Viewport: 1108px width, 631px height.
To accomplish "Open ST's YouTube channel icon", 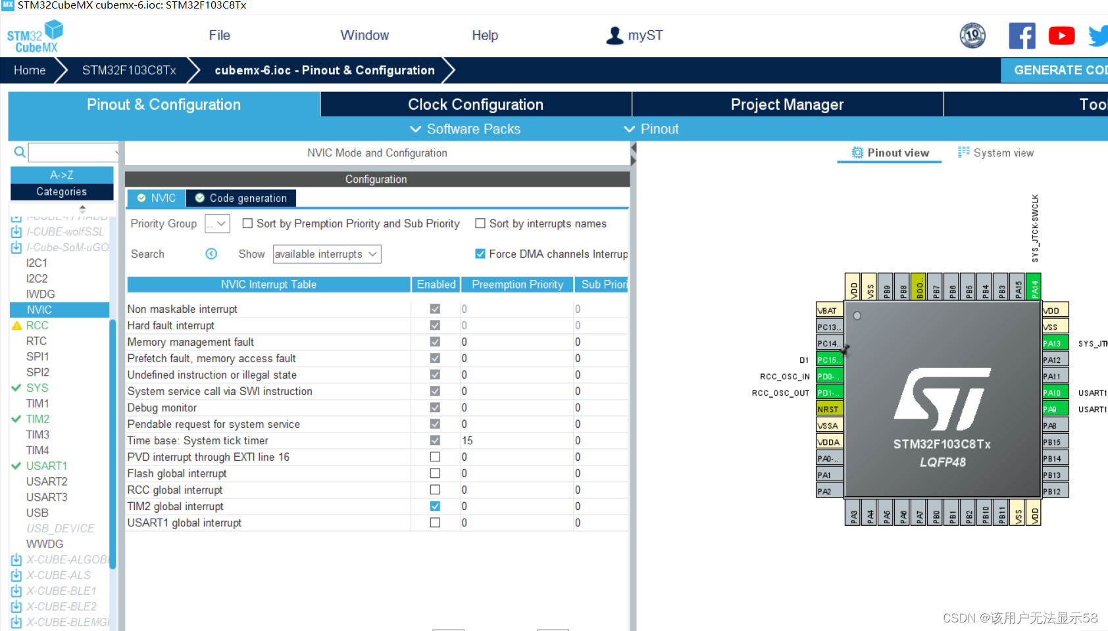I will [1061, 35].
